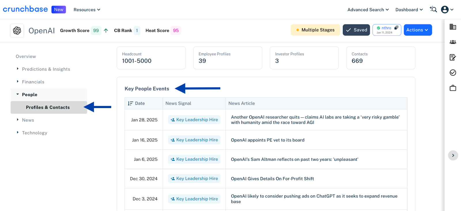Open article 'OpenAI appoints PE vet to its board'
This screenshot has width=461, height=211.
pyautogui.click(x=268, y=140)
